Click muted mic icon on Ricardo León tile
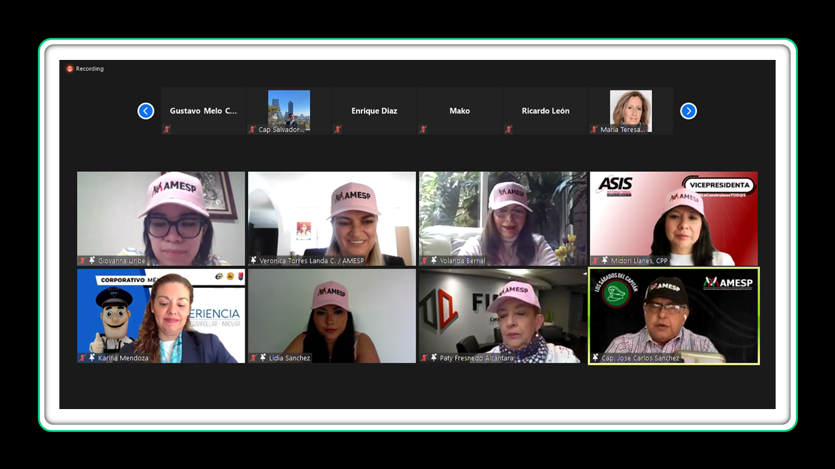 pyautogui.click(x=508, y=129)
